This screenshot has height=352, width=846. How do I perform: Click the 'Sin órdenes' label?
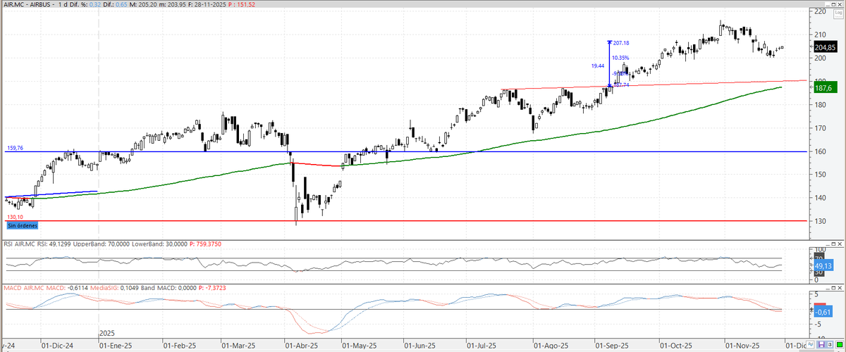tap(22, 225)
